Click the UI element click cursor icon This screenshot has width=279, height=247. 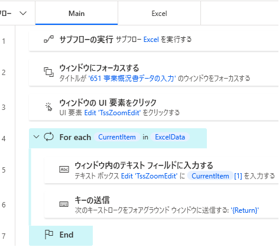point(48,107)
